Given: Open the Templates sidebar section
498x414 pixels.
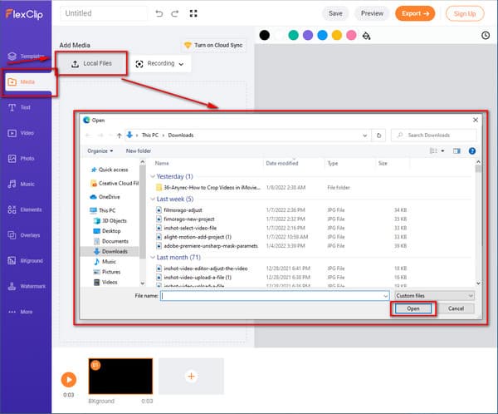Looking at the screenshot, I should pyautogui.click(x=26, y=57).
